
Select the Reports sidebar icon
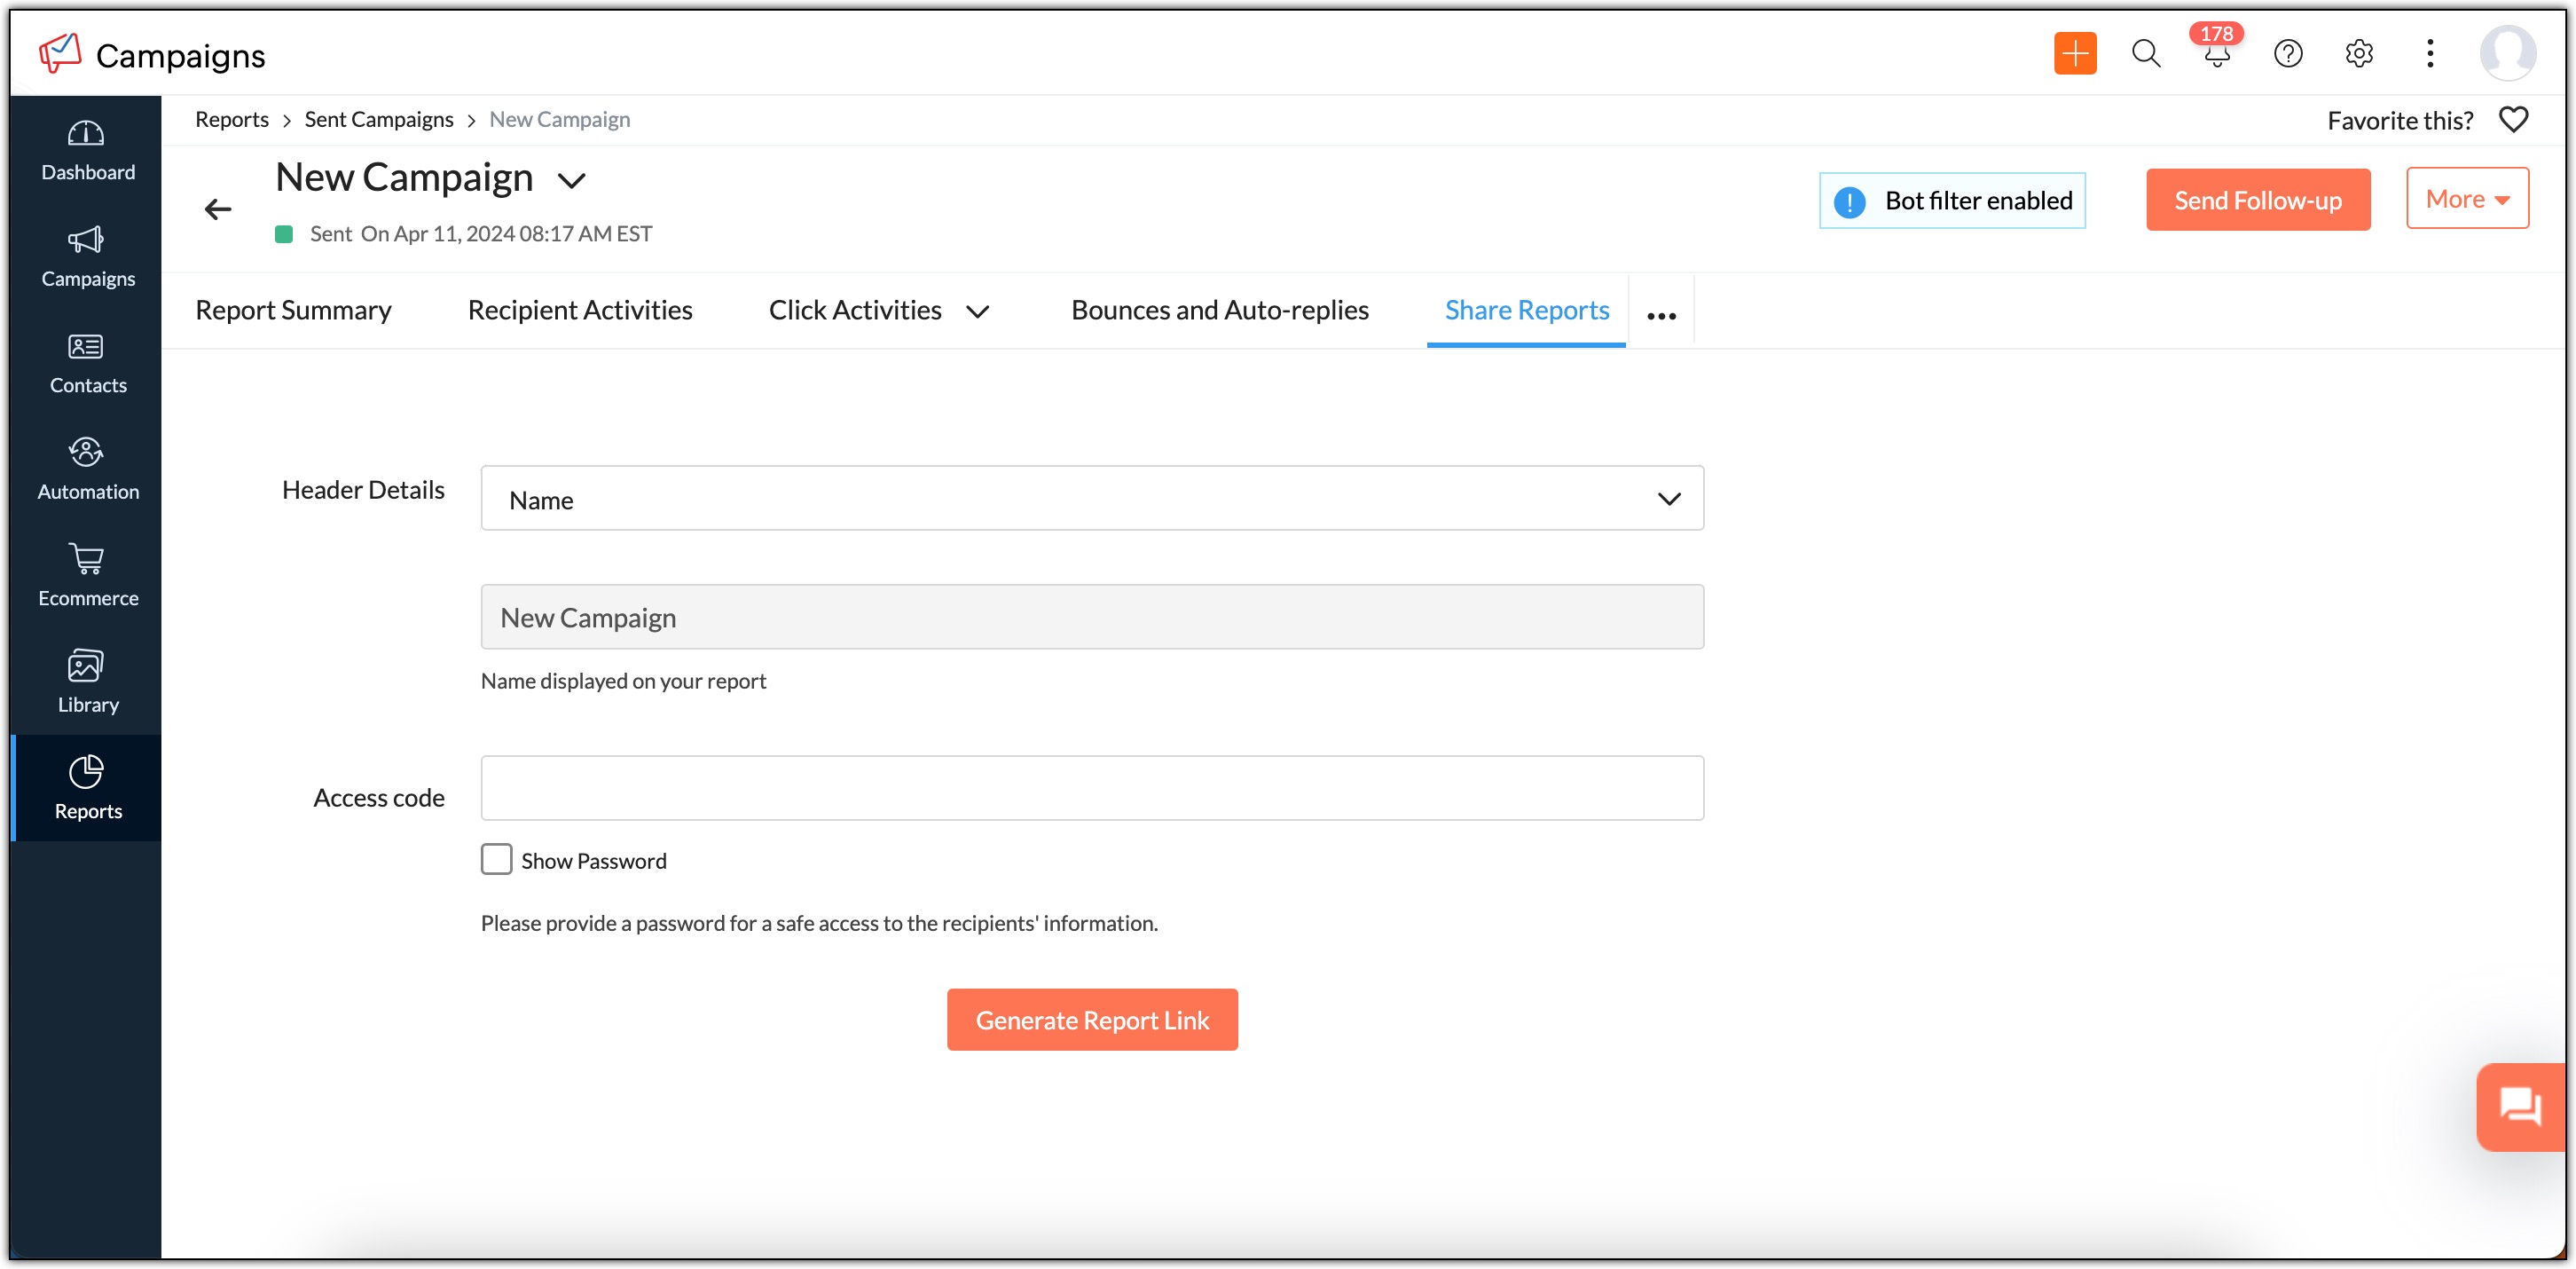[86, 786]
